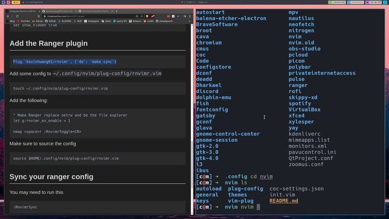Click 'mimeapps.list' file in terminal
This screenshot has width=389, height=219.
(309, 140)
